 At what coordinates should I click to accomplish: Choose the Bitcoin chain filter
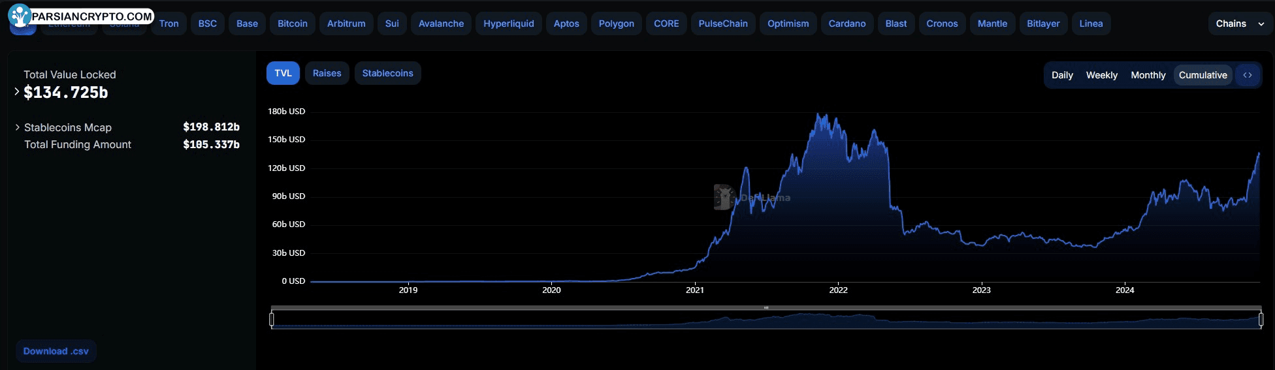pyautogui.click(x=293, y=23)
